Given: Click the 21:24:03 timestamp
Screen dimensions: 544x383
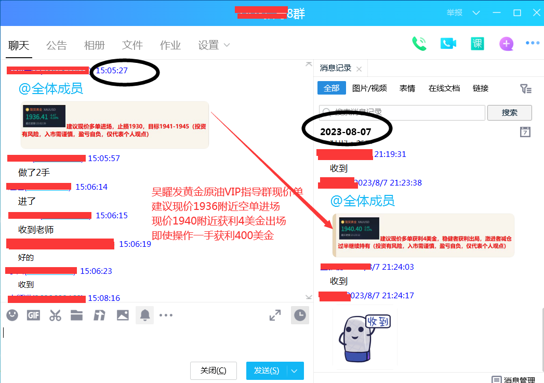Looking at the screenshot, I should [397, 267].
